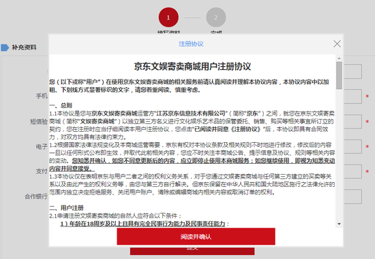Screen dimensions: 375x259
Task: Click the input field beside 手机 label
Action: [352, 97]
